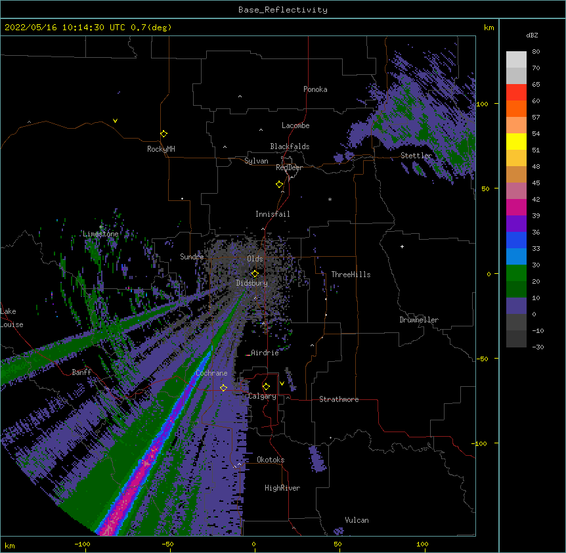Click the Blackfalds city label

[290, 146]
